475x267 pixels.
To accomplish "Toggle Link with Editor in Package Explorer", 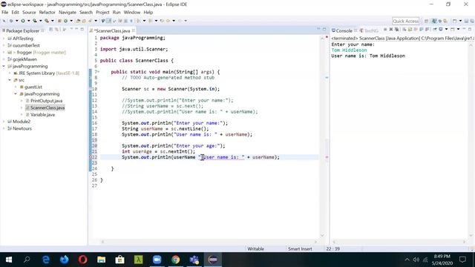I will coord(56,30).
